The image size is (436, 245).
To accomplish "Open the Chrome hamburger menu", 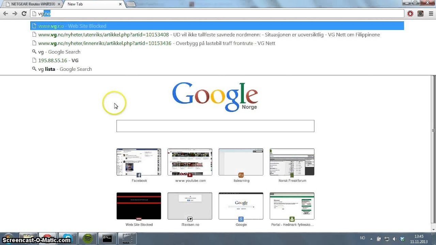I will pyautogui.click(x=431, y=14).
